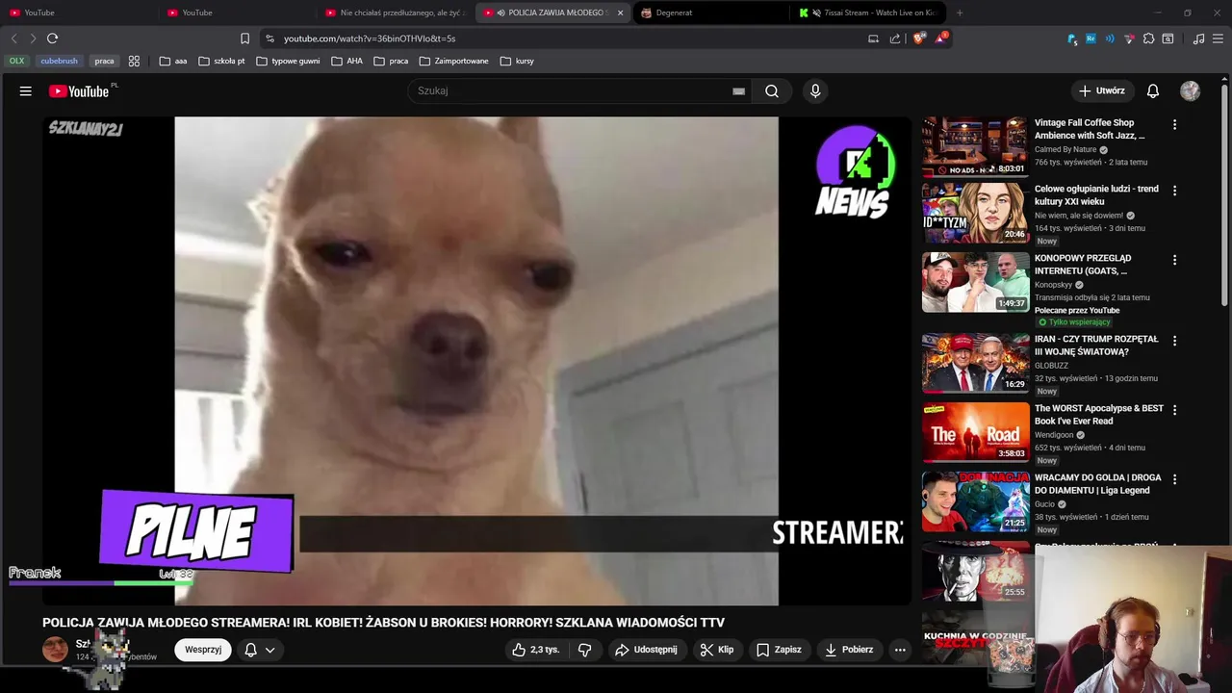The image size is (1232, 693).
Task: Switch to Tissai Stream Kick tab
Action: coord(868,13)
